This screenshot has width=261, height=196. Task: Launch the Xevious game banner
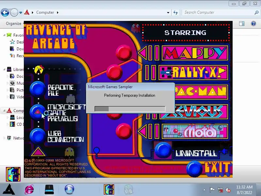194,112
